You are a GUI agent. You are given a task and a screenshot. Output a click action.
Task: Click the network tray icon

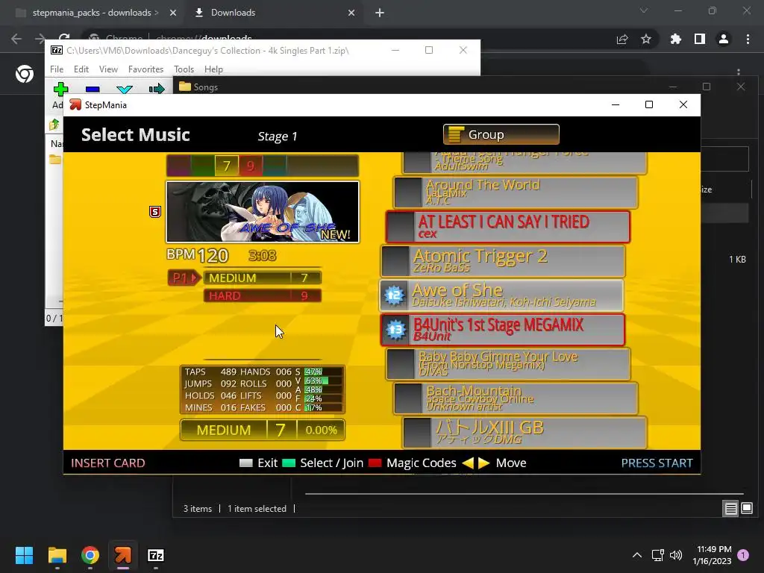coord(658,555)
